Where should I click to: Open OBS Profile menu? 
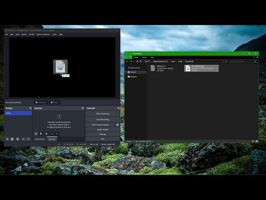pos(32,34)
